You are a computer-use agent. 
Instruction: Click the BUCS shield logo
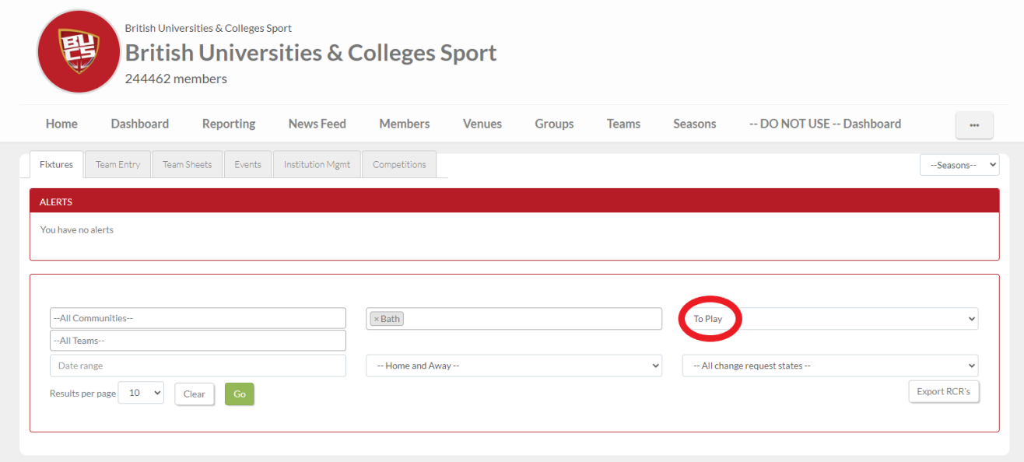tap(78, 51)
